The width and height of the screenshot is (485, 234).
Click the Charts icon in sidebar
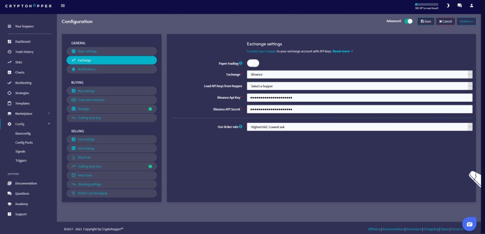(9, 72)
